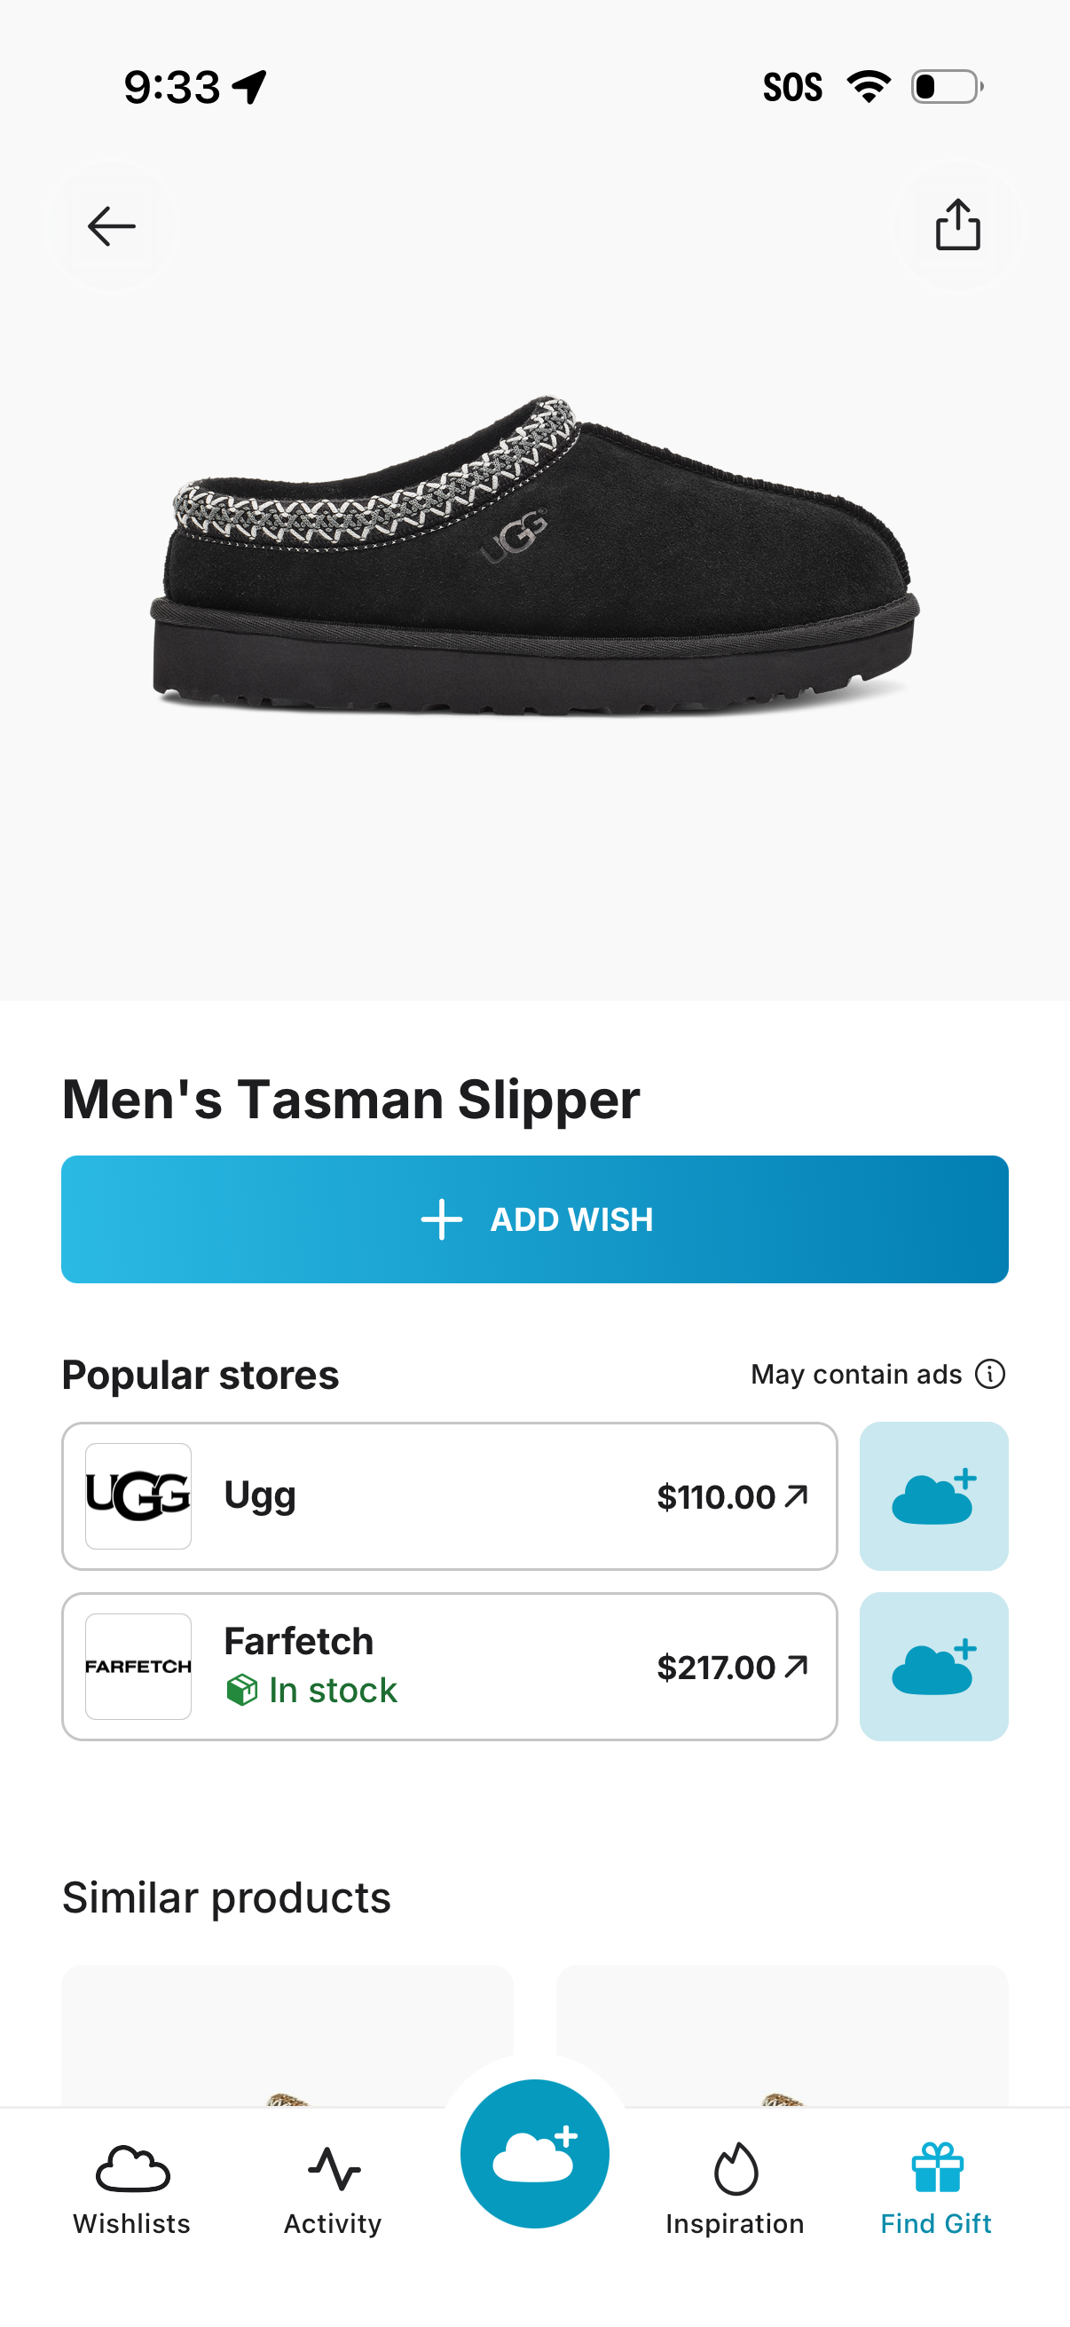Switch to the Activity tab

334,2189
